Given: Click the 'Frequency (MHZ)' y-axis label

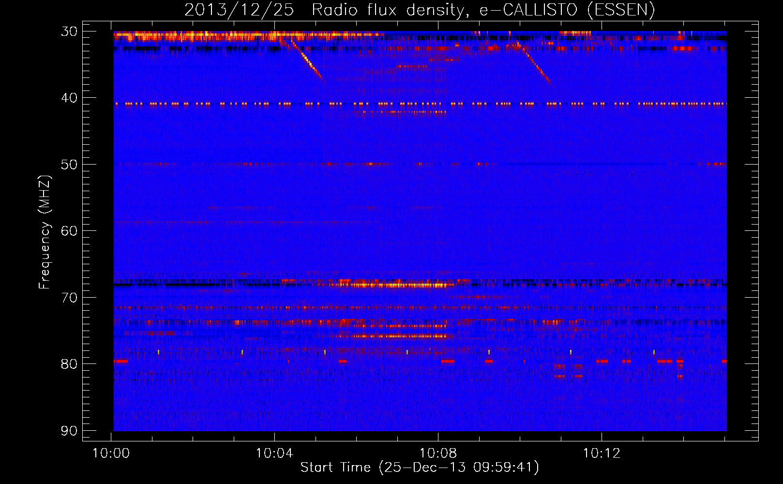Looking at the screenshot, I should (x=45, y=232).
